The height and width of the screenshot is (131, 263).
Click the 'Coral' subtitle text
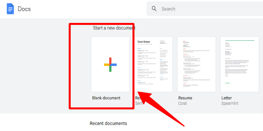pyautogui.click(x=182, y=103)
